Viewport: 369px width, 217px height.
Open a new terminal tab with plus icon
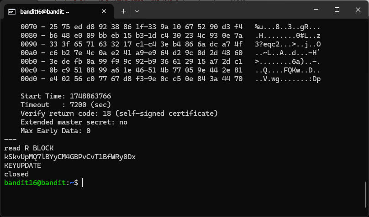pyautogui.click(x=123, y=11)
